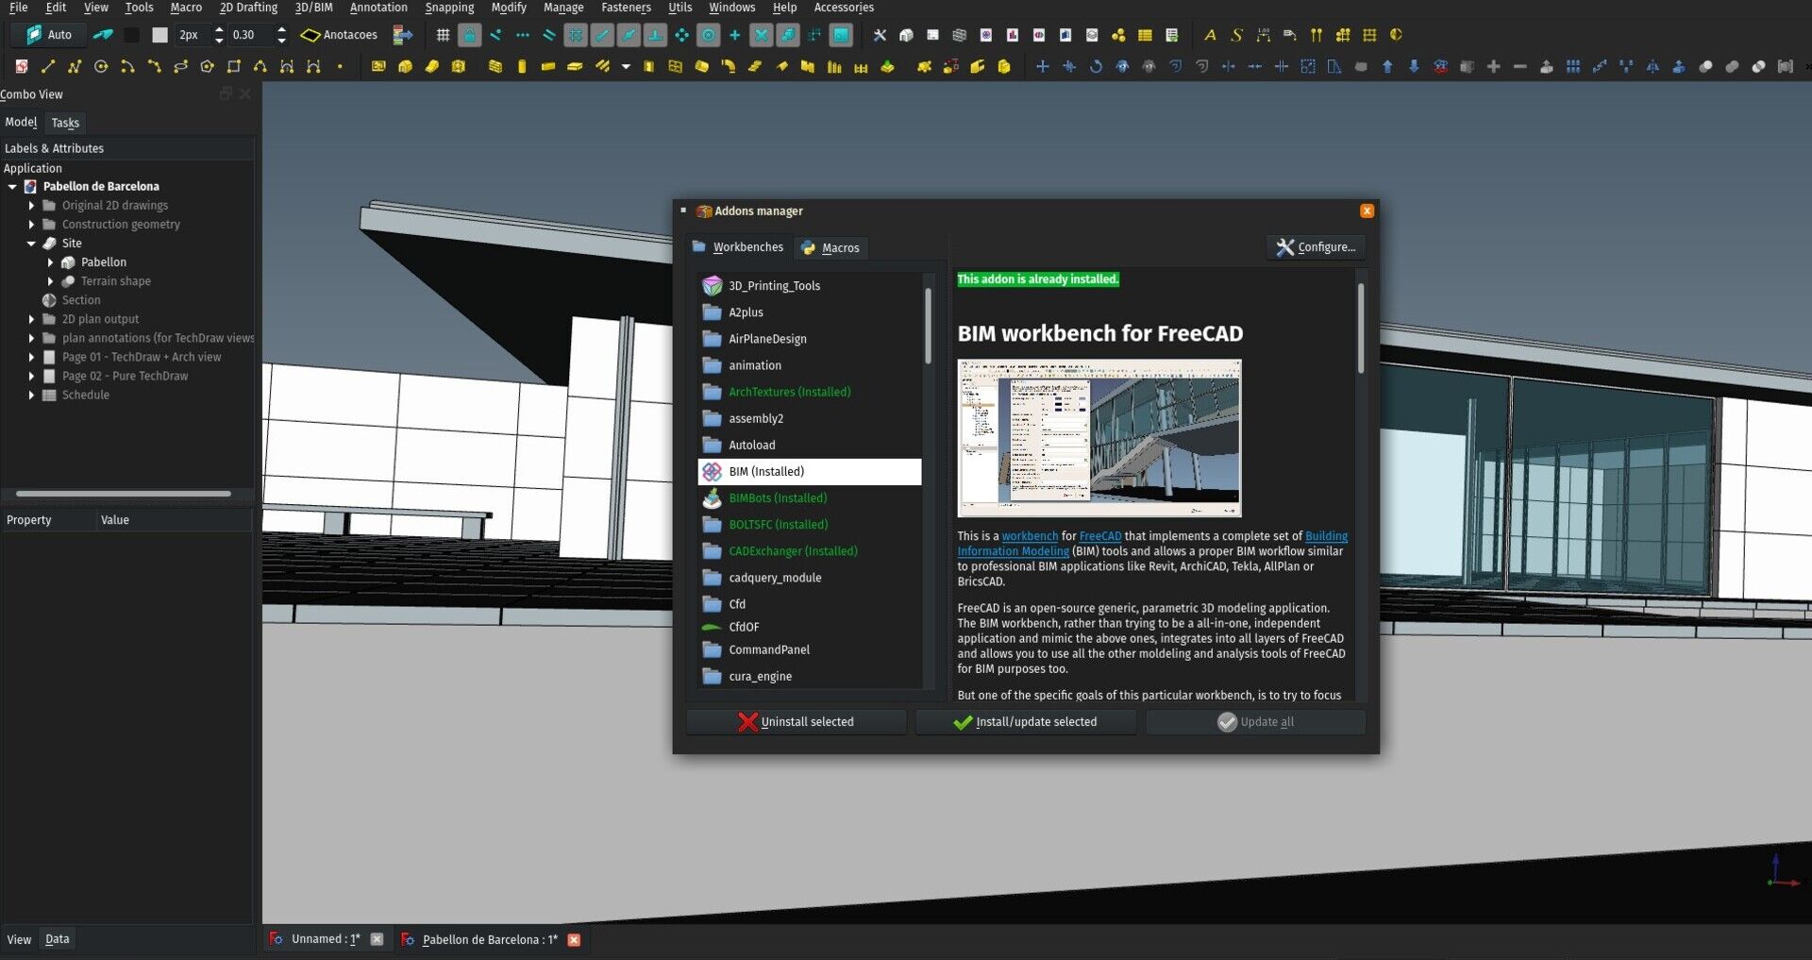Select the BIM Slab tool
This screenshot has height=960, width=1812.
(575, 66)
